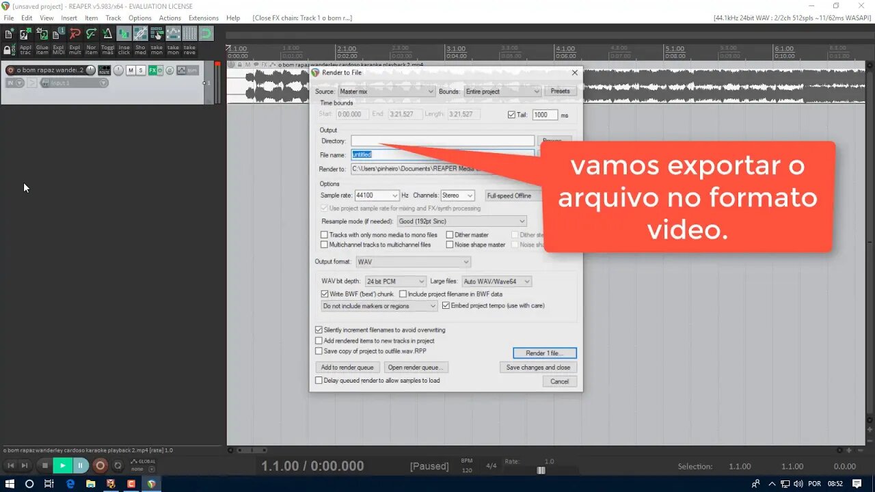Click the Render 1 file button
875x492 pixels.
point(545,353)
